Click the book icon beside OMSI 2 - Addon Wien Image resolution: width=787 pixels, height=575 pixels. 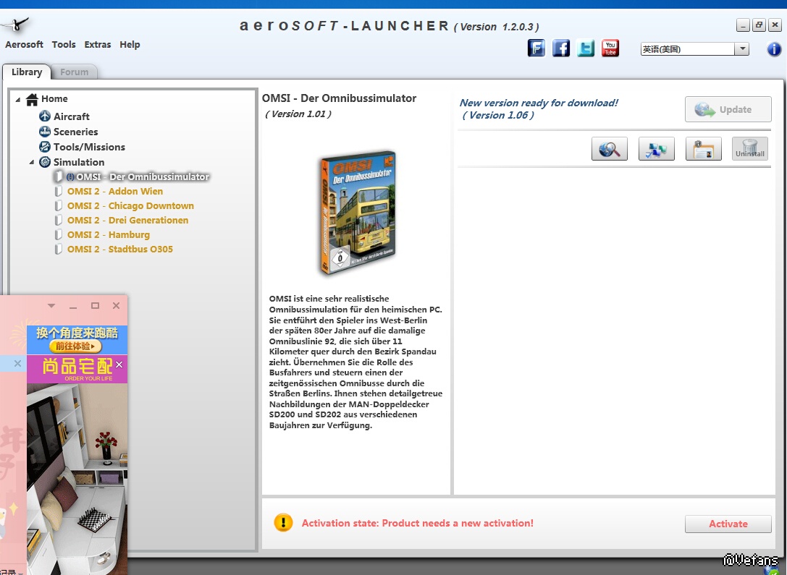click(58, 192)
